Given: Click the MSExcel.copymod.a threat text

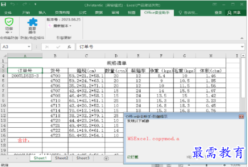Looking at the screenshot, I should 153,139.
